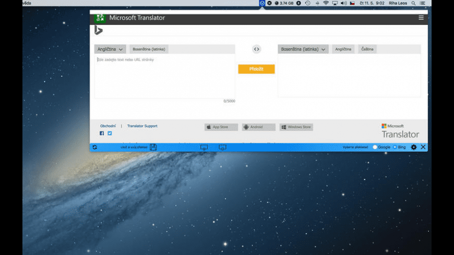Open the Facebook page icon
The height and width of the screenshot is (255, 454).
(x=102, y=133)
